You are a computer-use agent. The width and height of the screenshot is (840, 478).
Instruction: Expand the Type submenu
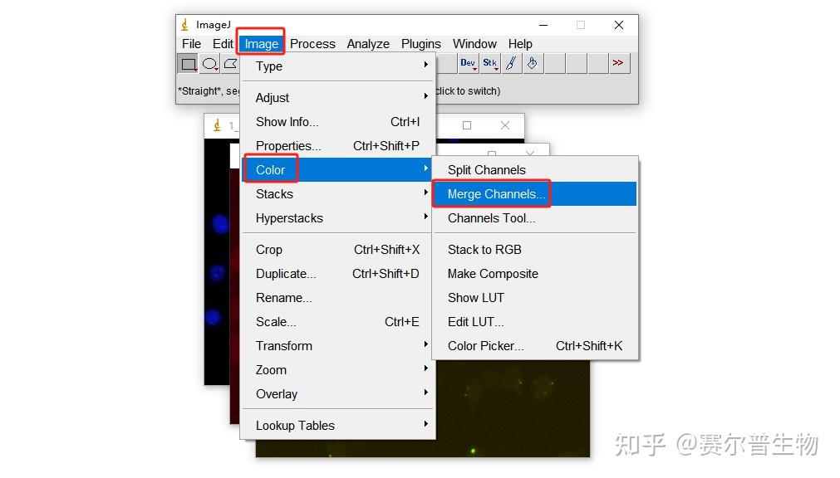click(268, 66)
